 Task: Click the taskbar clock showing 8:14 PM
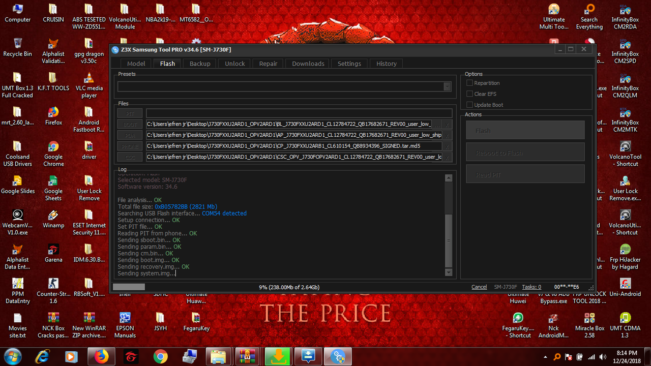626,357
